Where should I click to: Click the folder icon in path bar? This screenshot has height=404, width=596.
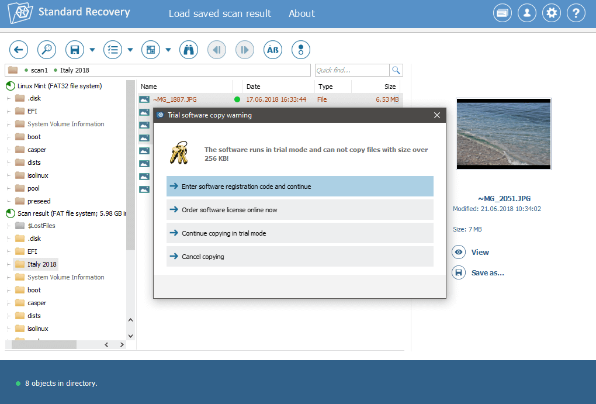[x=13, y=70]
